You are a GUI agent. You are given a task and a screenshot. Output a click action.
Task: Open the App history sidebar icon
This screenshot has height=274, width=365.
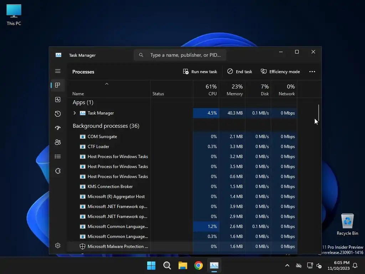coord(58,114)
